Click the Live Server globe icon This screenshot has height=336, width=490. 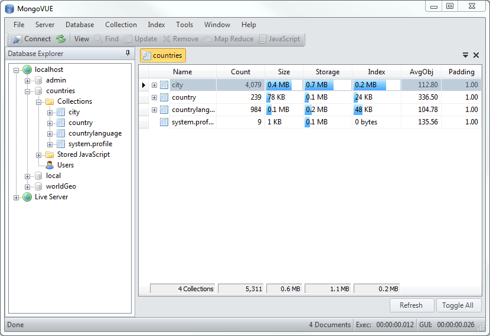(x=27, y=197)
